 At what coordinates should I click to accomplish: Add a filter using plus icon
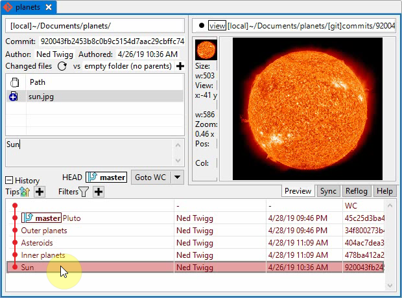pyautogui.click(x=99, y=192)
